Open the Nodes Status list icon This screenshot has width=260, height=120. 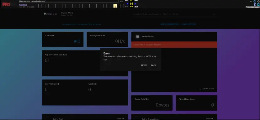(x=137, y=37)
